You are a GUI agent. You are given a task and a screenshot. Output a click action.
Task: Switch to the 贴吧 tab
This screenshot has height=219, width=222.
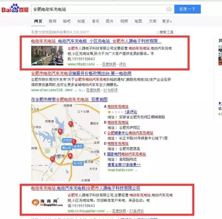pos(67,21)
